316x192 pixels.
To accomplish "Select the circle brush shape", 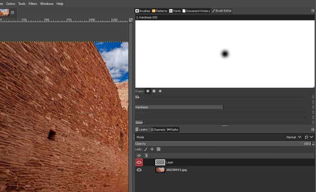I will 148,91.
